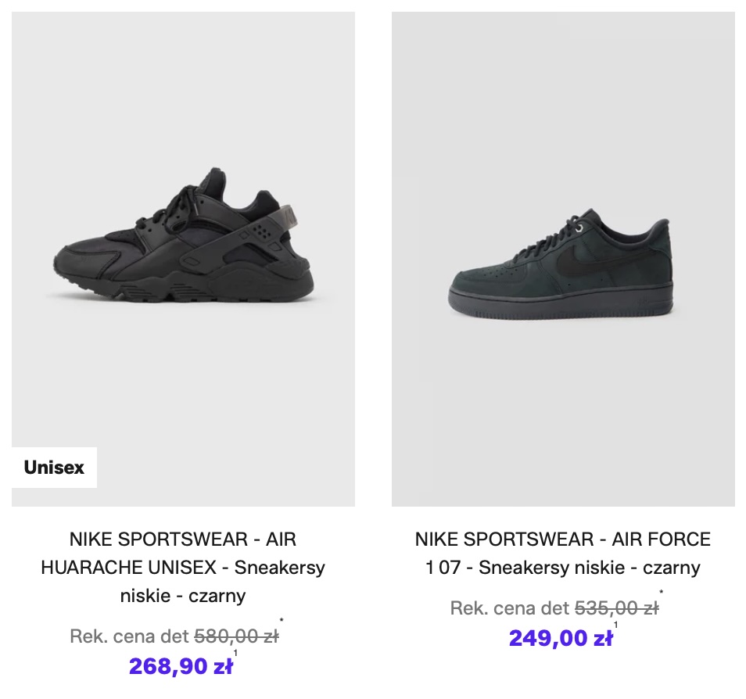Click the "1 07 - Sneakersy niskie - czarny" text

563,568
